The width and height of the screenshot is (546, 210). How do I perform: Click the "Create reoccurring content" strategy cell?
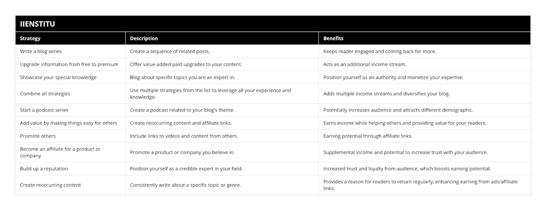click(x=51, y=185)
